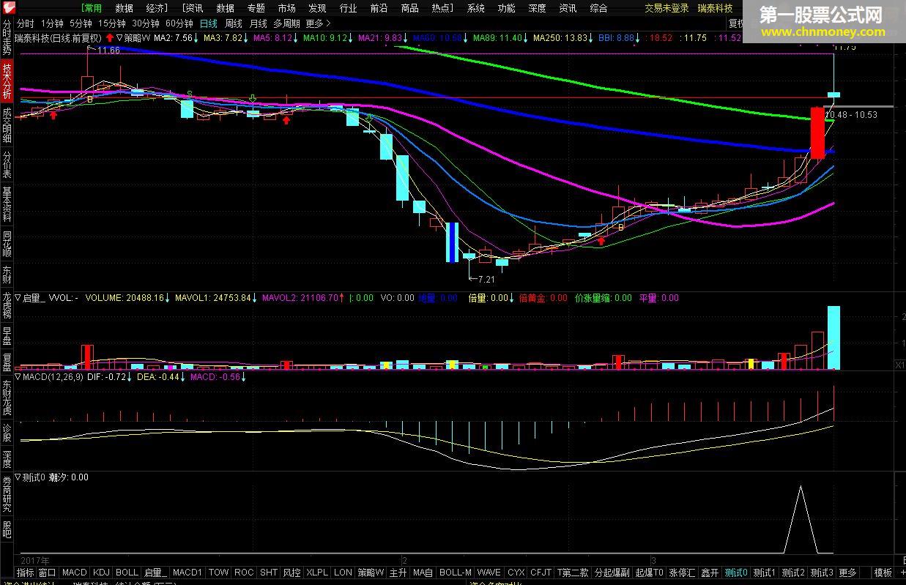Select BOLL-M indicator tab
Screen dimensions: 906x585
pyautogui.click(x=455, y=573)
